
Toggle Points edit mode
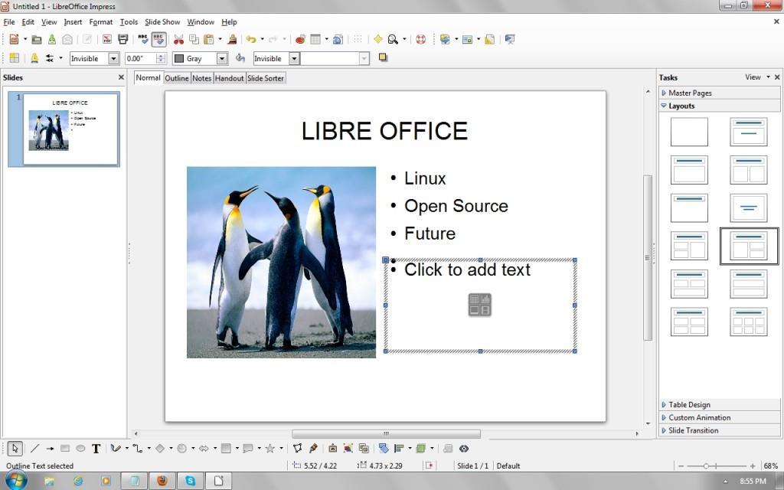[298, 449]
